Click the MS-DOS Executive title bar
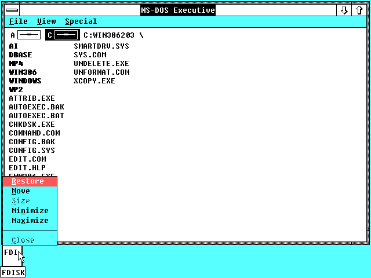This screenshot has width=371, height=278. (x=178, y=10)
